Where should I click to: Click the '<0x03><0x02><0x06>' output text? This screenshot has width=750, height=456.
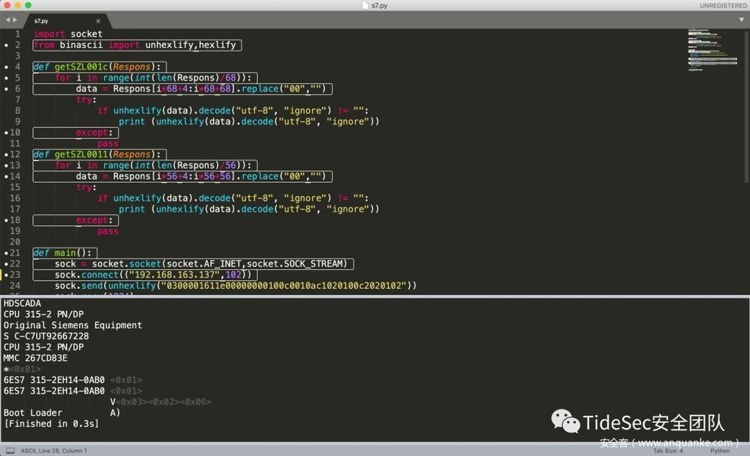[163, 402]
